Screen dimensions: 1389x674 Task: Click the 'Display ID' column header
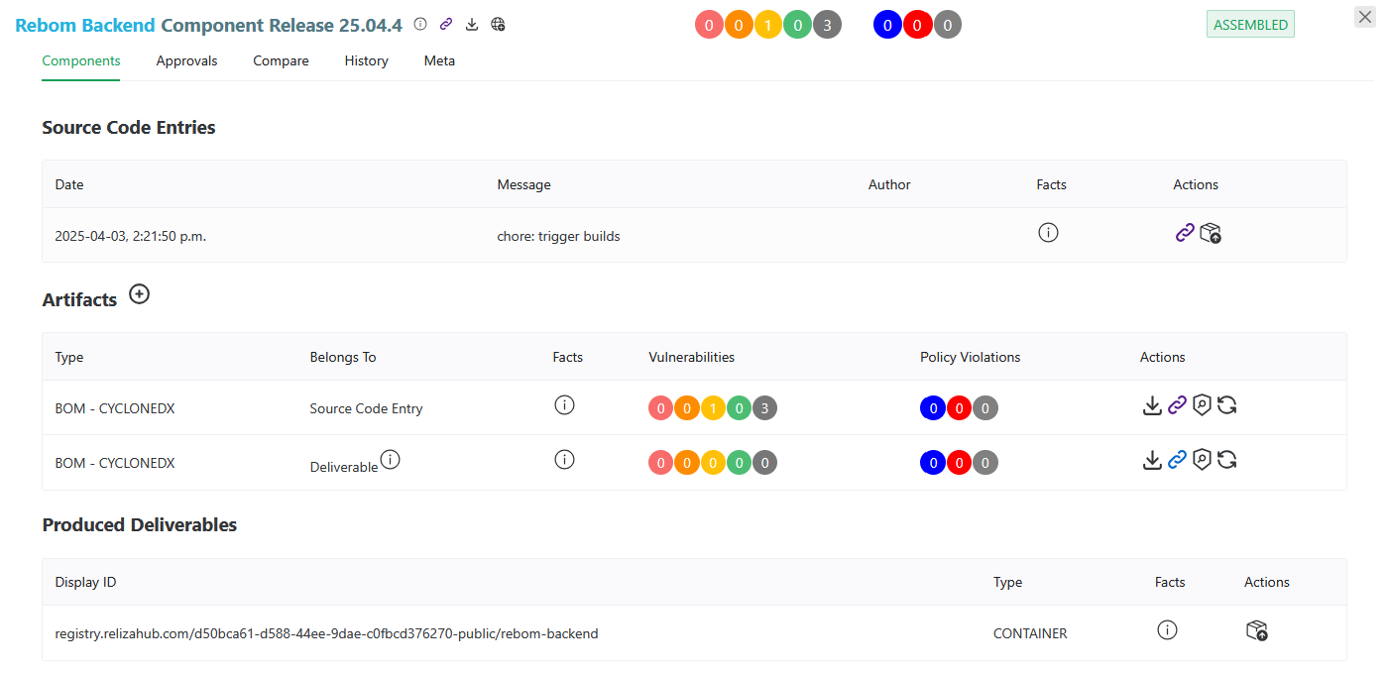click(85, 582)
